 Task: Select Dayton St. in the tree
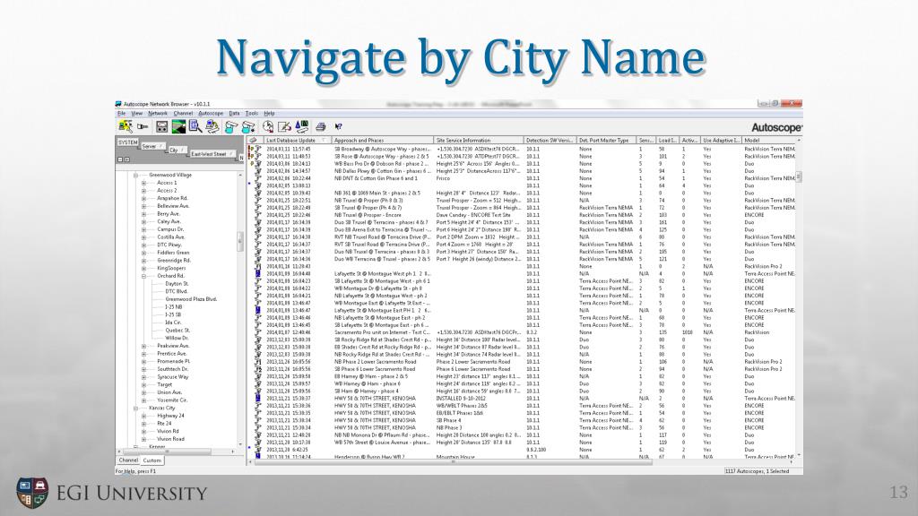tap(177, 284)
